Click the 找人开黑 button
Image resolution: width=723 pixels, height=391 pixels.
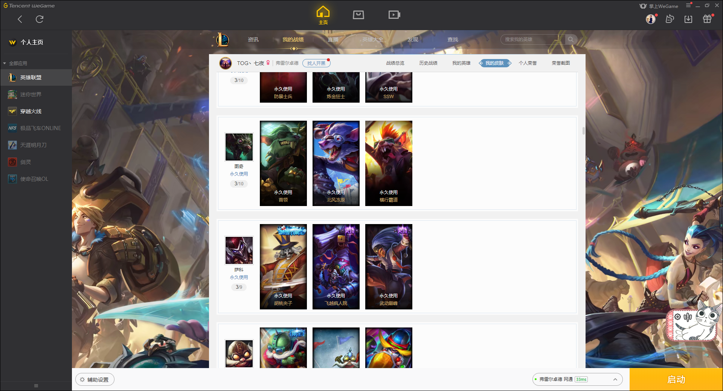[x=316, y=63]
